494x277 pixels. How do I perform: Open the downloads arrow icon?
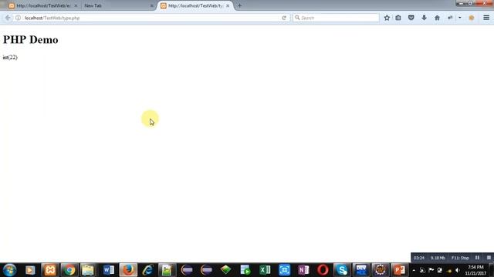tap(424, 18)
